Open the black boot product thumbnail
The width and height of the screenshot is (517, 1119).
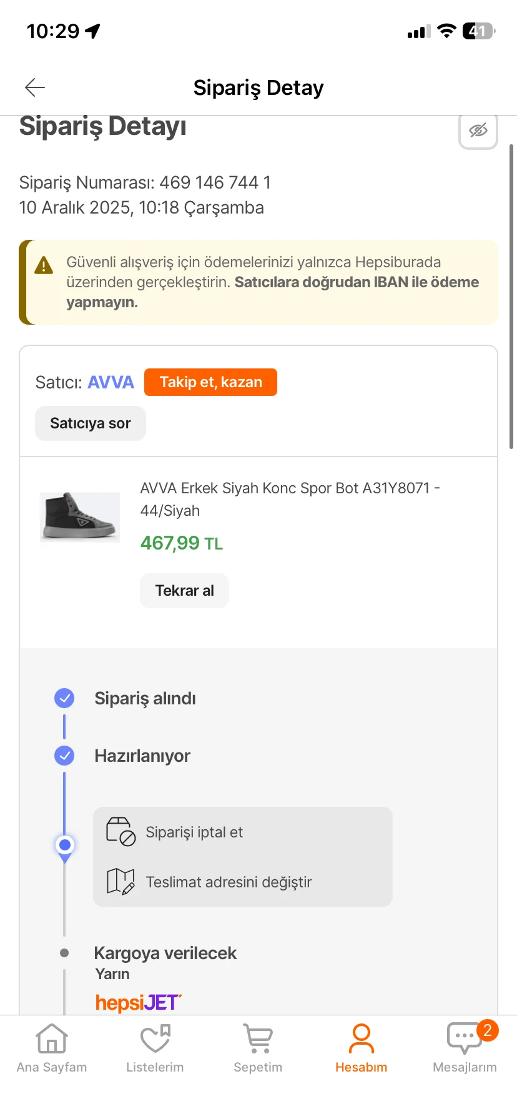(80, 516)
